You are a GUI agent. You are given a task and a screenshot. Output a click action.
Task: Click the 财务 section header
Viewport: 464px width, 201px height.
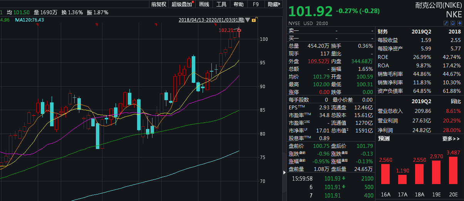[383, 32]
